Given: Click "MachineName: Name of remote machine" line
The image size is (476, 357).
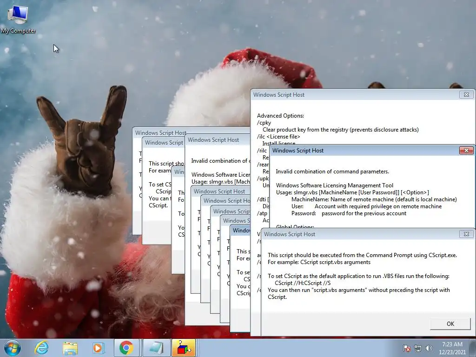Looking at the screenshot, I should (x=374, y=199).
